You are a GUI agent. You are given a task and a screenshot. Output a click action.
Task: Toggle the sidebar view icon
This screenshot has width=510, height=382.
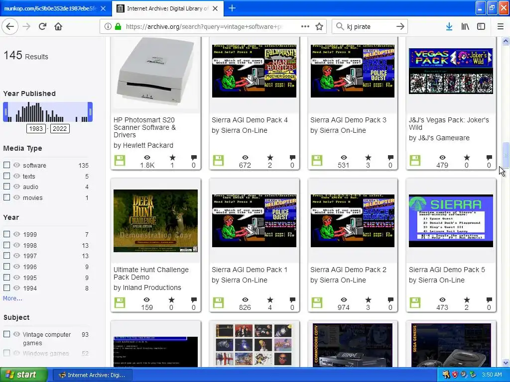pos(481,27)
